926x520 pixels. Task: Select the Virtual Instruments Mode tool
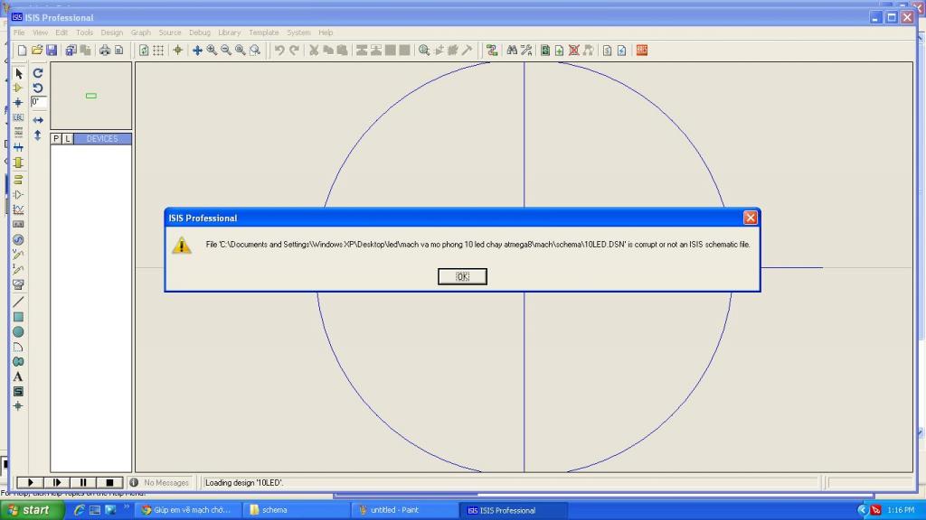[x=18, y=284]
